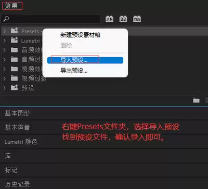Click the search magnifier icon
This screenshot has width=208, height=189.
tap(6, 19)
